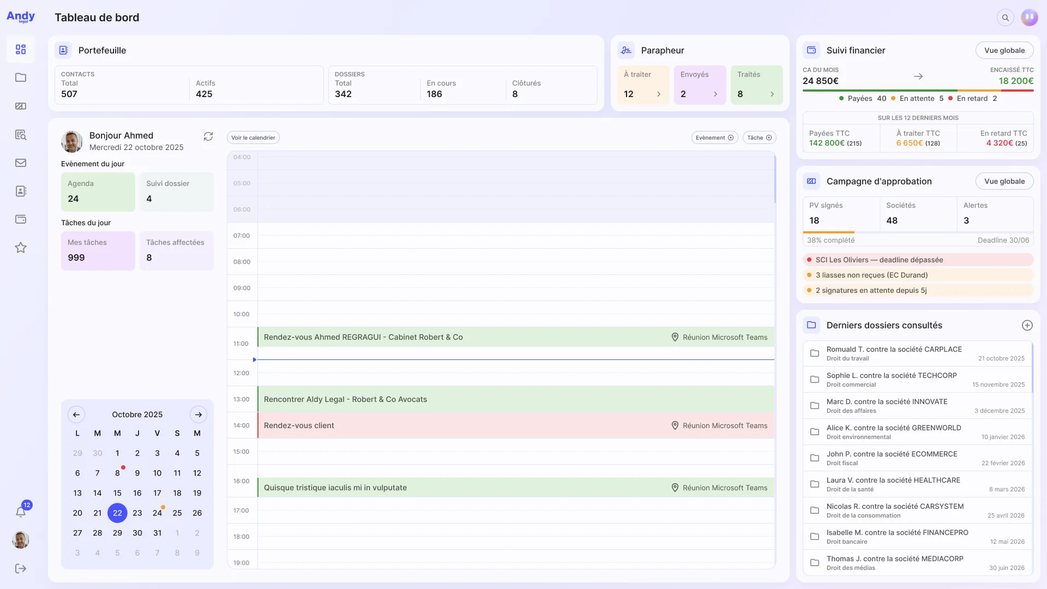
Task: Go to previous month in mini calendar
Action: (76, 414)
